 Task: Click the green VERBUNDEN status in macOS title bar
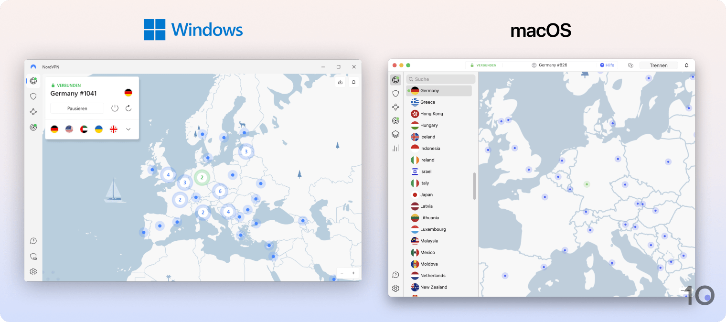point(483,65)
